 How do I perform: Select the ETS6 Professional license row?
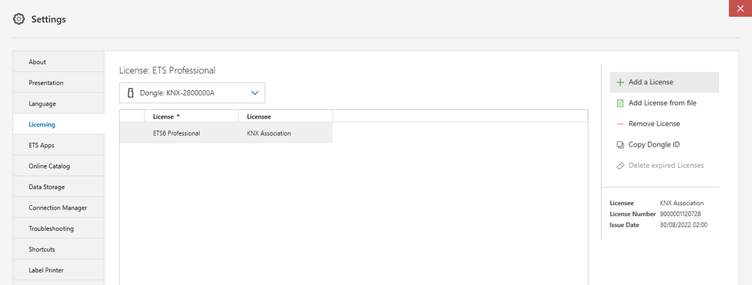click(x=226, y=133)
